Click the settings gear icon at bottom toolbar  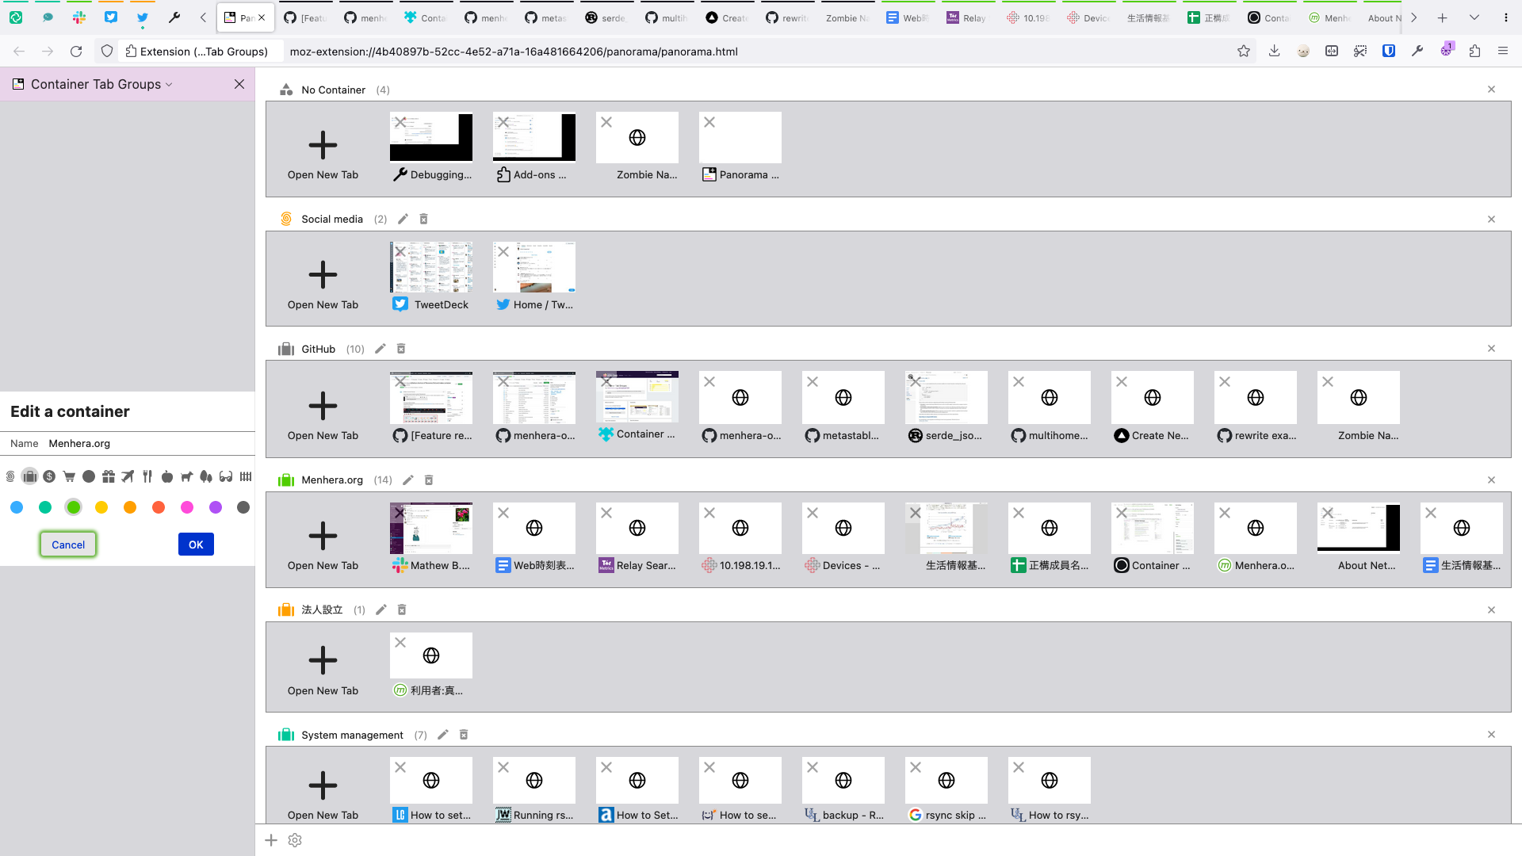[x=296, y=839]
